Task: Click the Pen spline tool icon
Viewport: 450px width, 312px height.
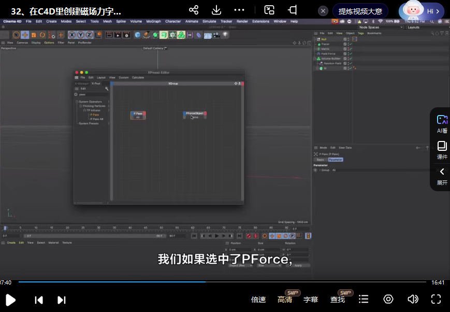Action: (x=147, y=35)
